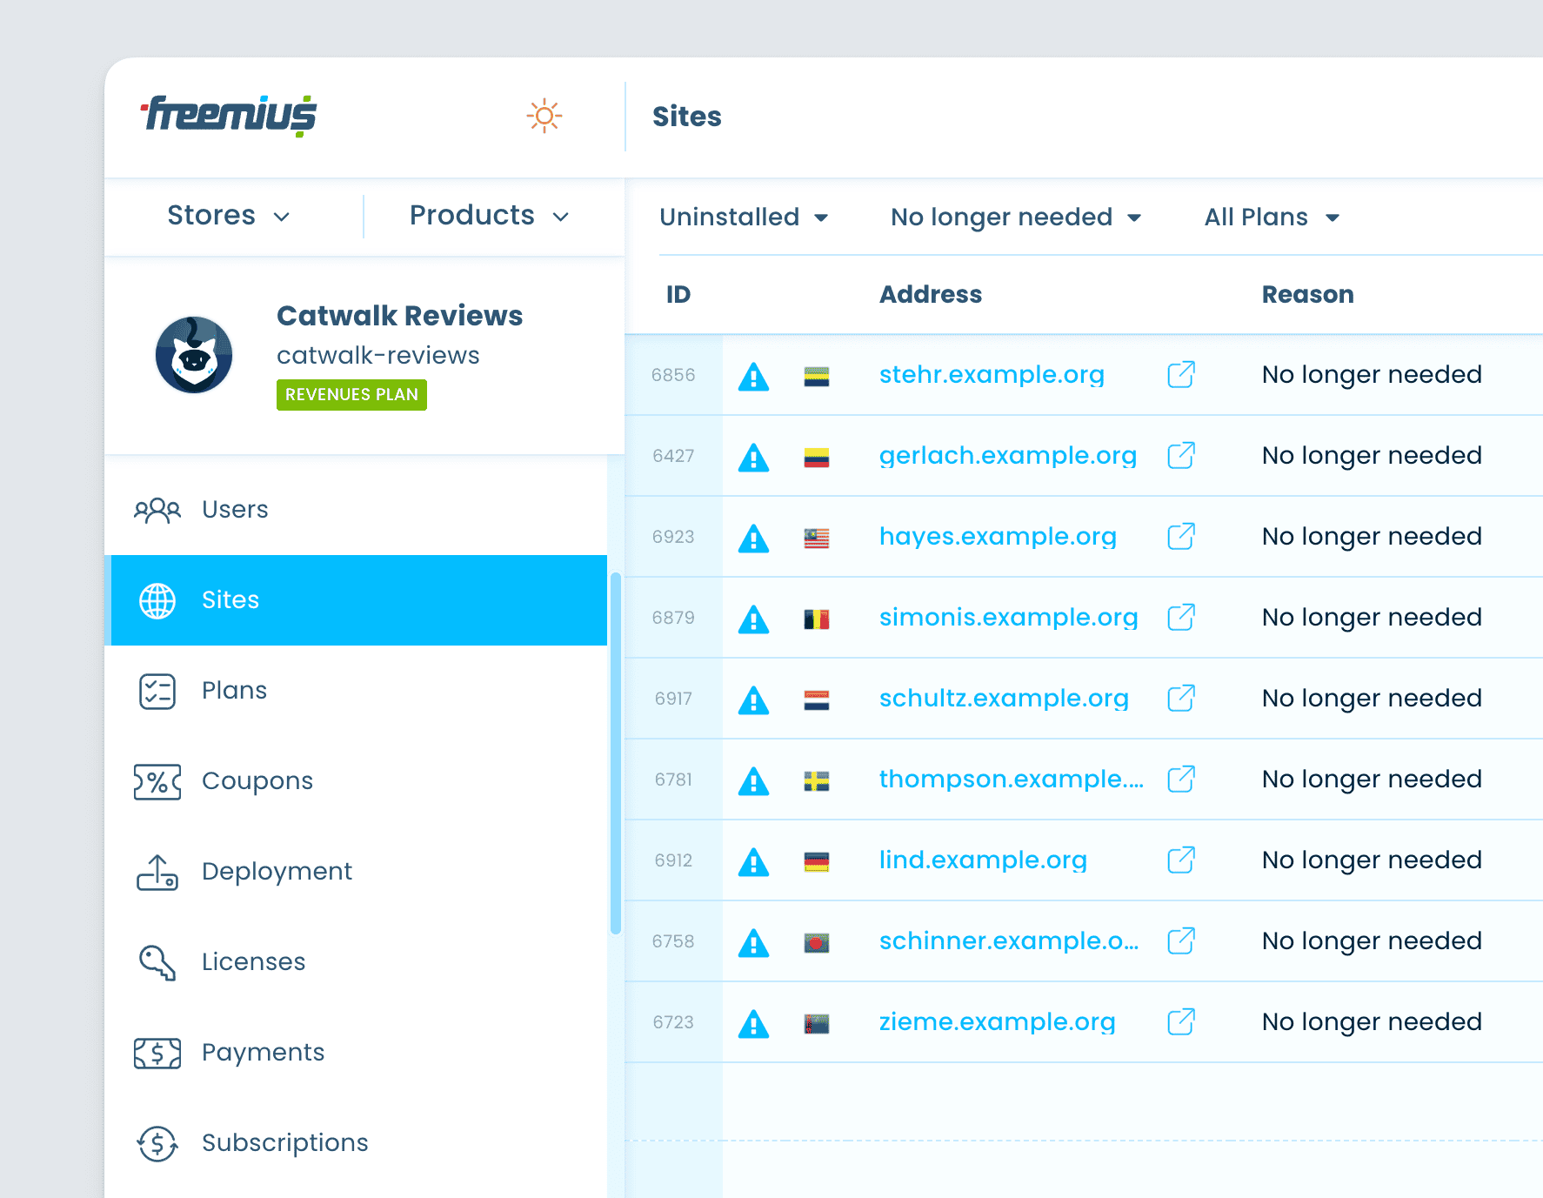The width and height of the screenshot is (1543, 1198).
Task: Click the warning triangle for site 6917
Action: (x=753, y=700)
